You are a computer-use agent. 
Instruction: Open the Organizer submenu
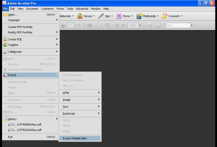[31, 20]
